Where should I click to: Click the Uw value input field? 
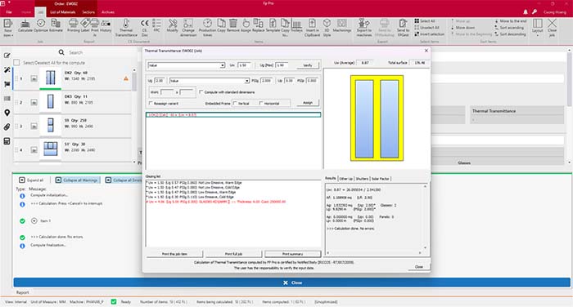(244, 65)
